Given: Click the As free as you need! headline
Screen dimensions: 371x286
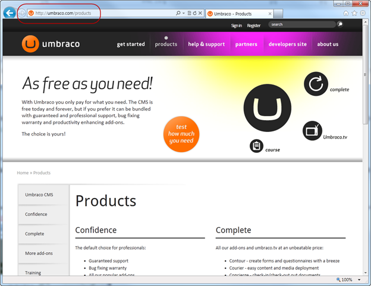Looking at the screenshot, I should (87, 84).
